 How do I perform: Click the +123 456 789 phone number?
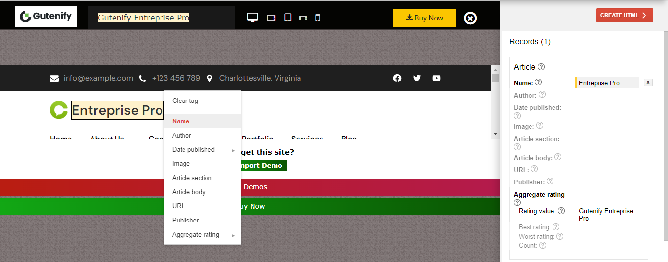[x=176, y=78]
